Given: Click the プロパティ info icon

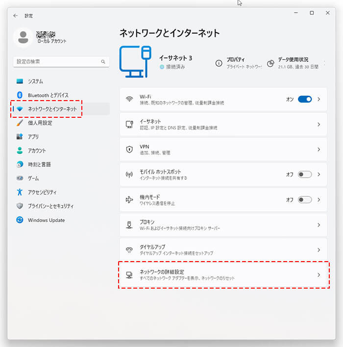Looking at the screenshot, I should pyautogui.click(x=219, y=63).
